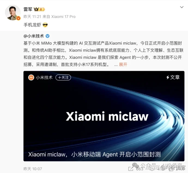Click the sunglasses emoji after 手机龙虾
This screenshot has width=188, height=173.
(x=45, y=25)
